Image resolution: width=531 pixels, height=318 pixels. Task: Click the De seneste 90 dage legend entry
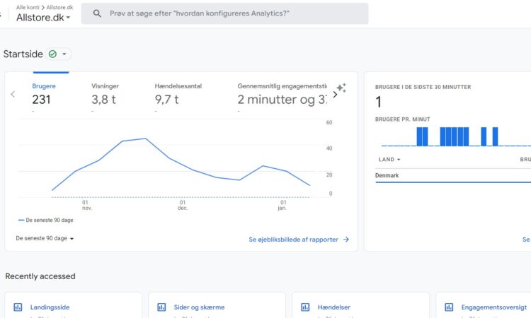(x=46, y=220)
